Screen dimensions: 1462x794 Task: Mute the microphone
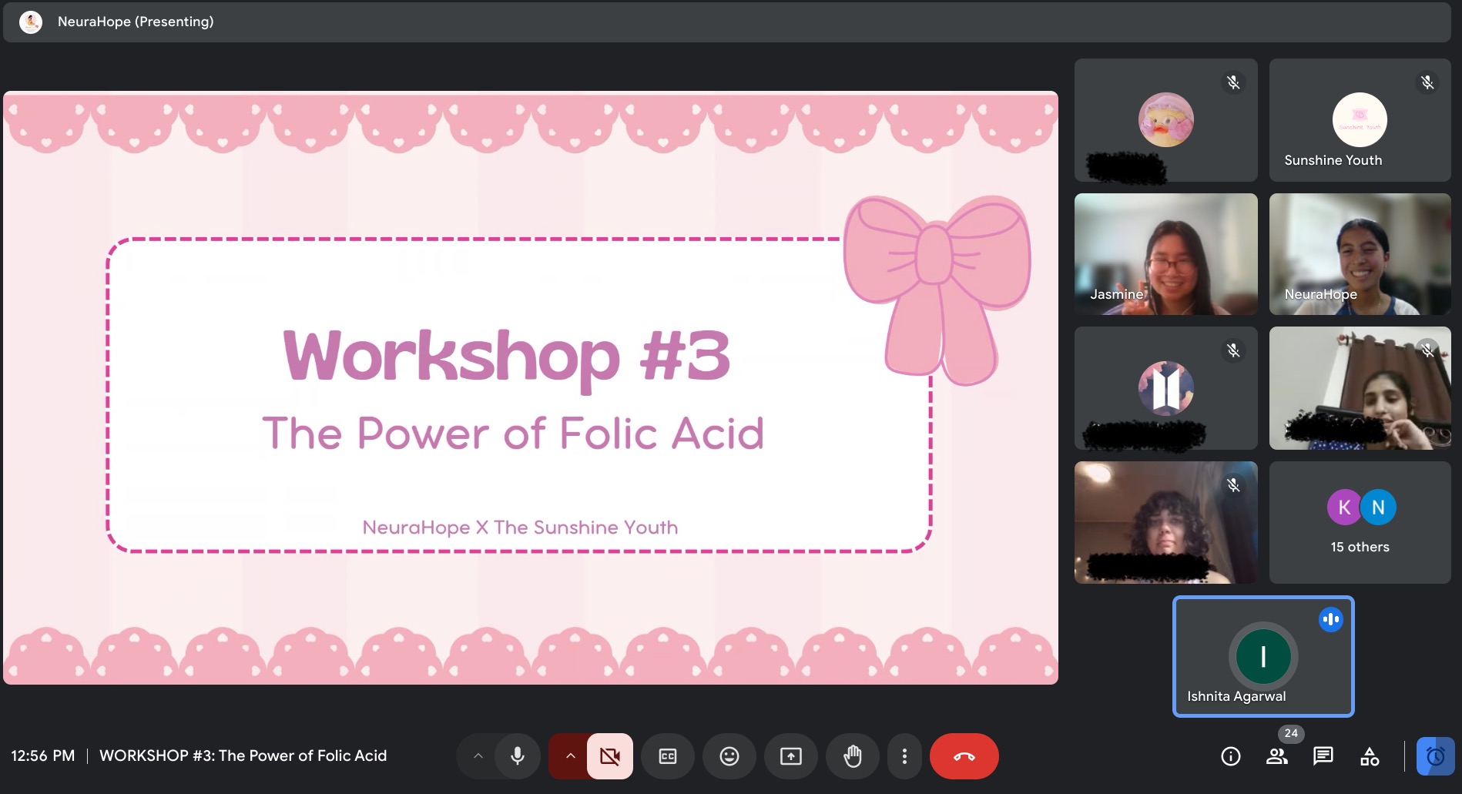pos(518,756)
